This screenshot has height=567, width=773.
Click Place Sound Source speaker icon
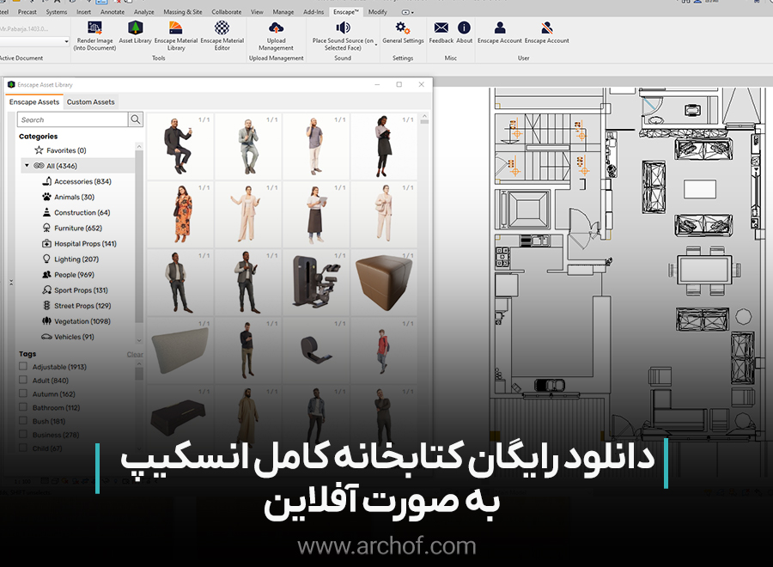[343, 28]
